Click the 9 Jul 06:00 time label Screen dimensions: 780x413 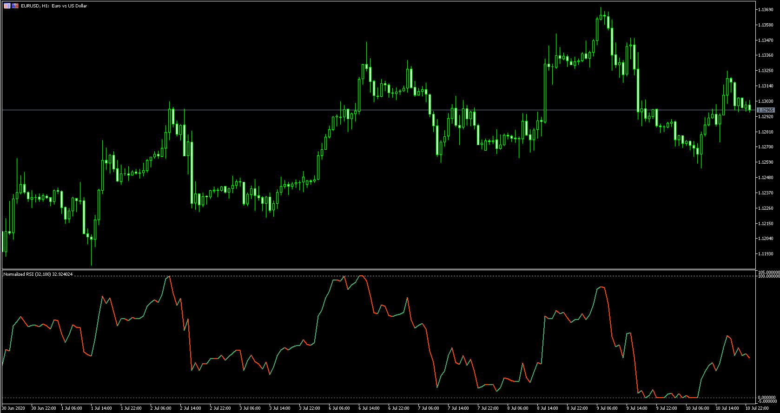click(x=607, y=408)
